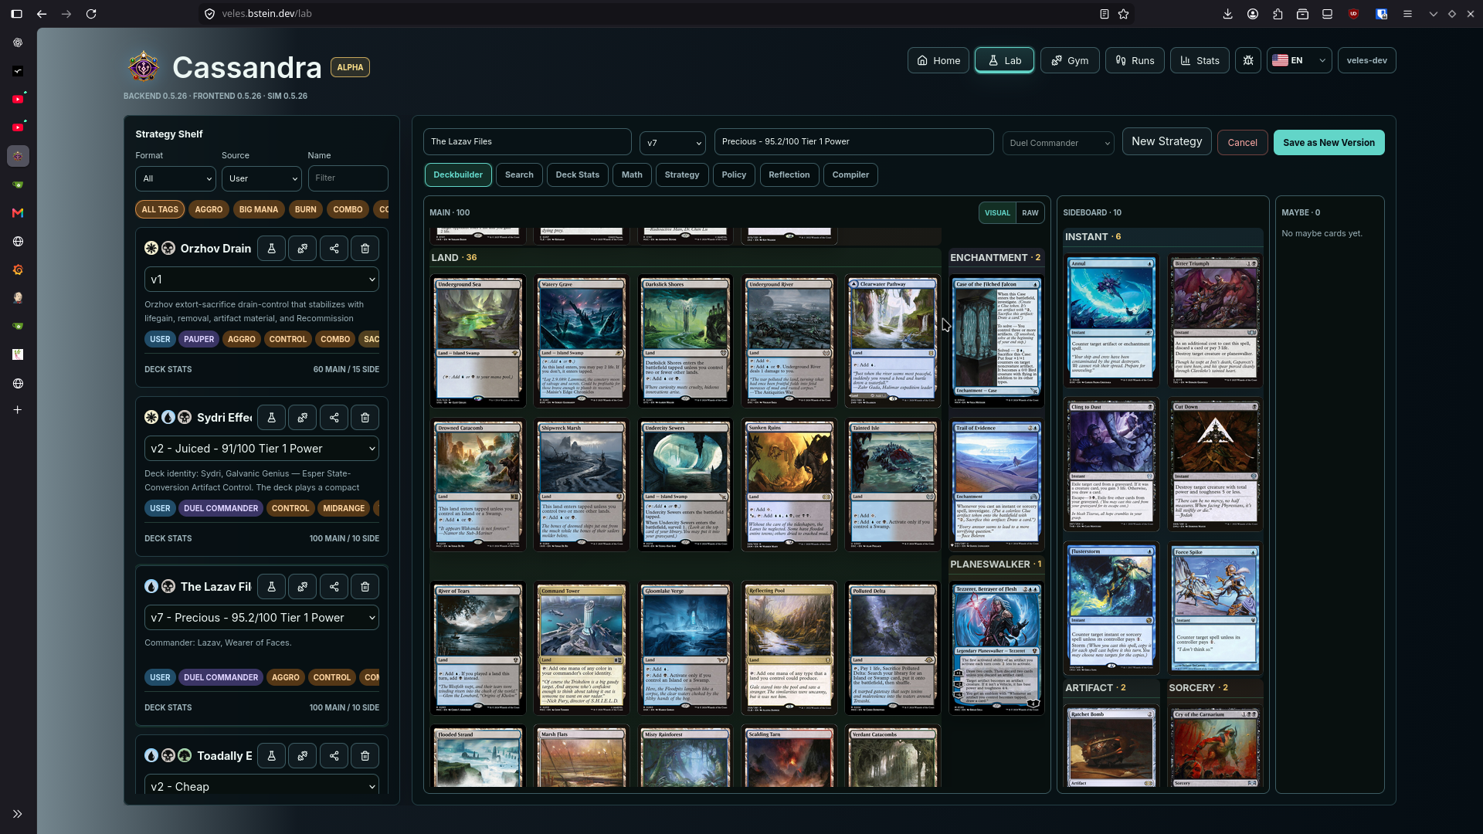
Task: Delete the Toadally strategy via trash icon
Action: click(365, 756)
